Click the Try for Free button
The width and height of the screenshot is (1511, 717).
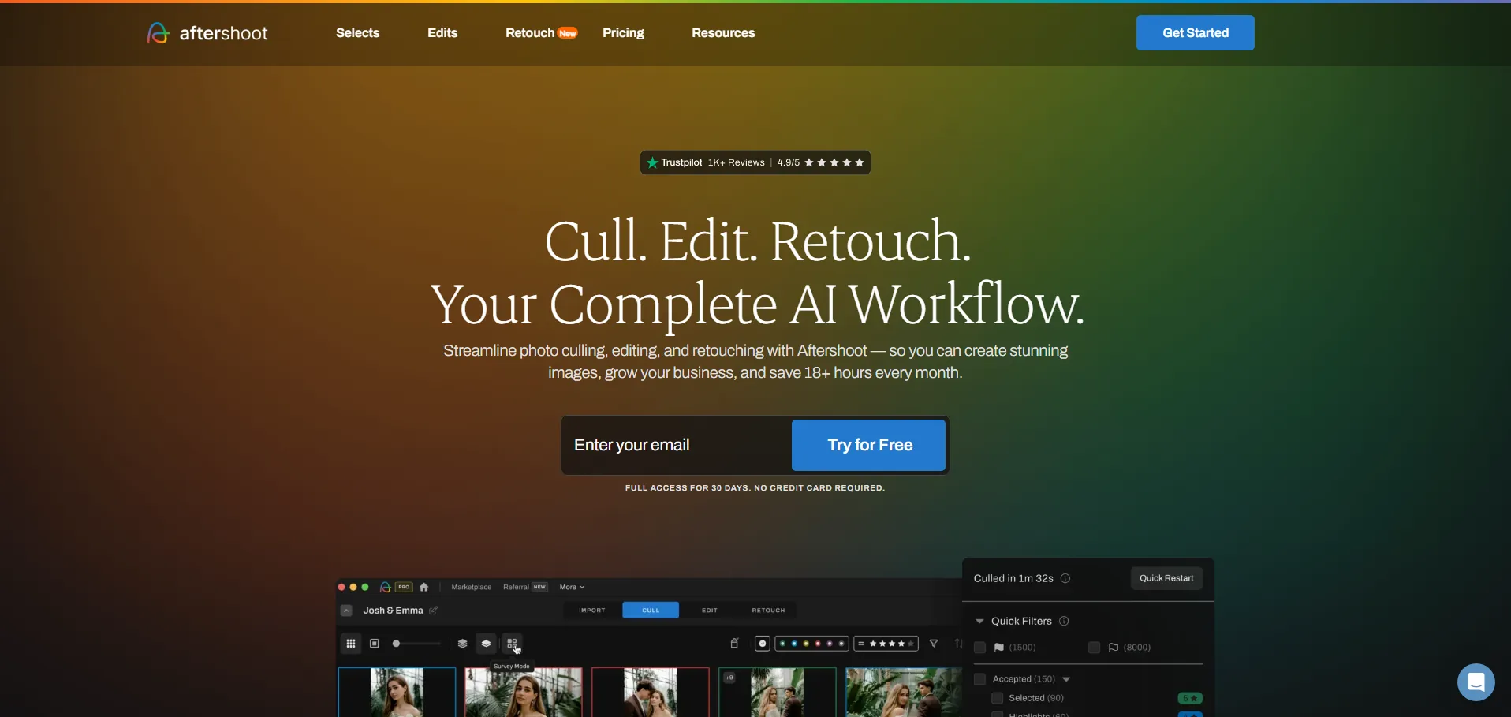coord(868,445)
